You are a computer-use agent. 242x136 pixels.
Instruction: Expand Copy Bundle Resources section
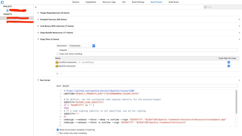[x=38, y=33]
